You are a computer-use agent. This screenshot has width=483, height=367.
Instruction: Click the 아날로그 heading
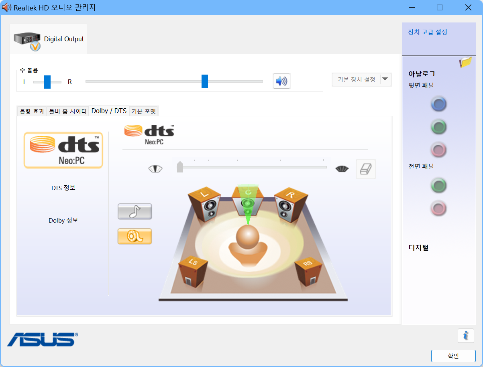coord(422,74)
